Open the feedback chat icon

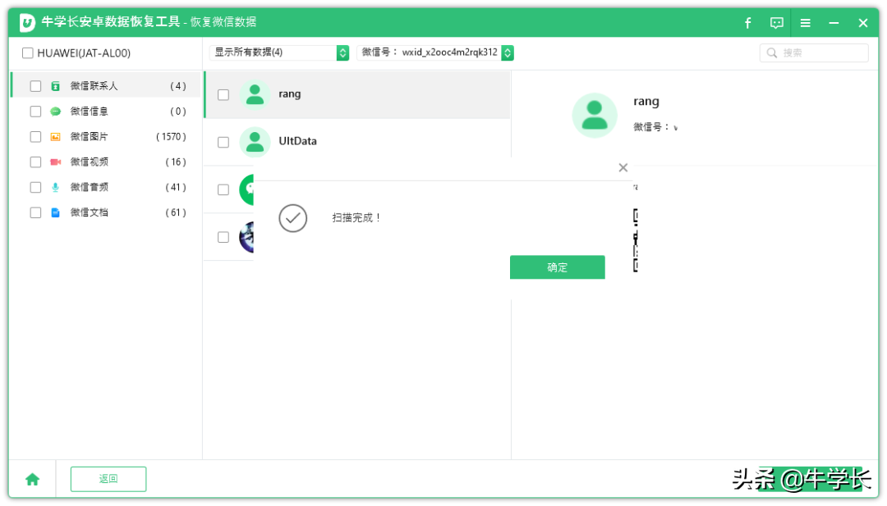coord(777,23)
